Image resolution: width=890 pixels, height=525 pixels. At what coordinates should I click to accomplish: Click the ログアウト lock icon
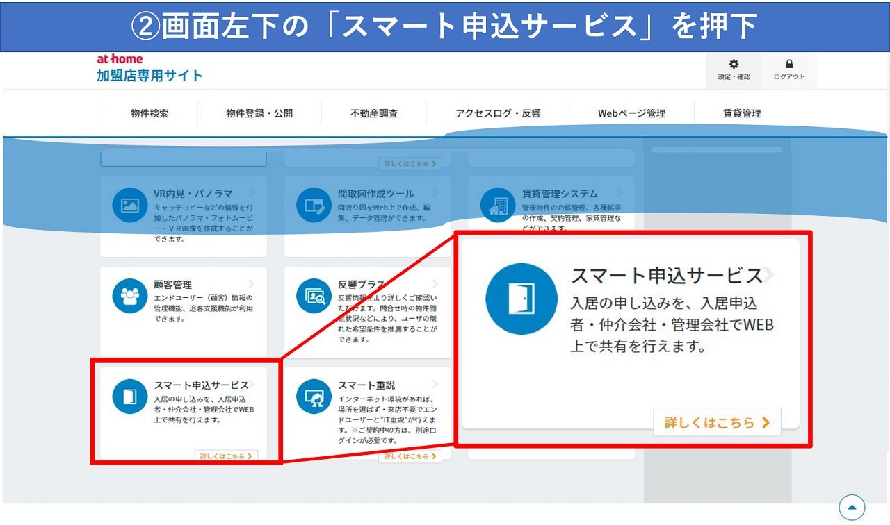tap(789, 64)
